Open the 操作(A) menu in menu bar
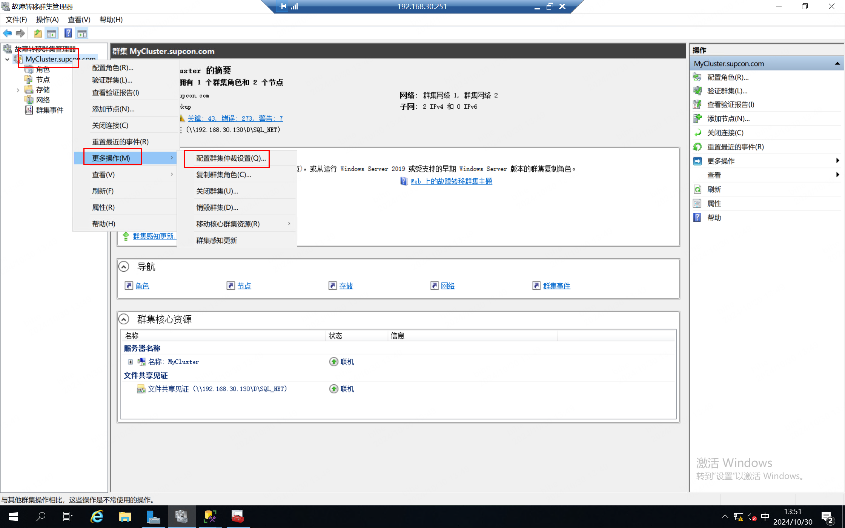This screenshot has height=528, width=845. click(47, 20)
